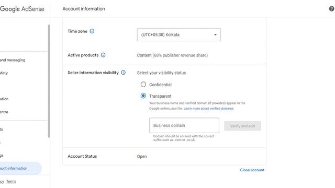
Task: Select the Transparent radio button
Action: click(143, 96)
